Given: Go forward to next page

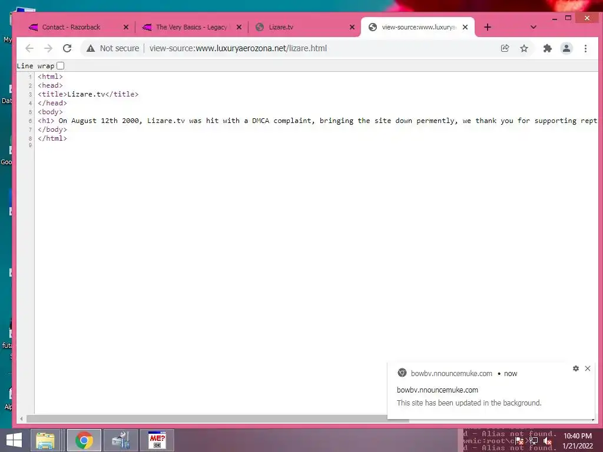Looking at the screenshot, I should [x=48, y=48].
